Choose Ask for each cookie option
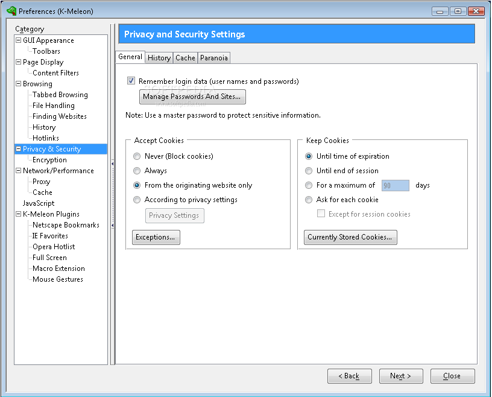 309,200
